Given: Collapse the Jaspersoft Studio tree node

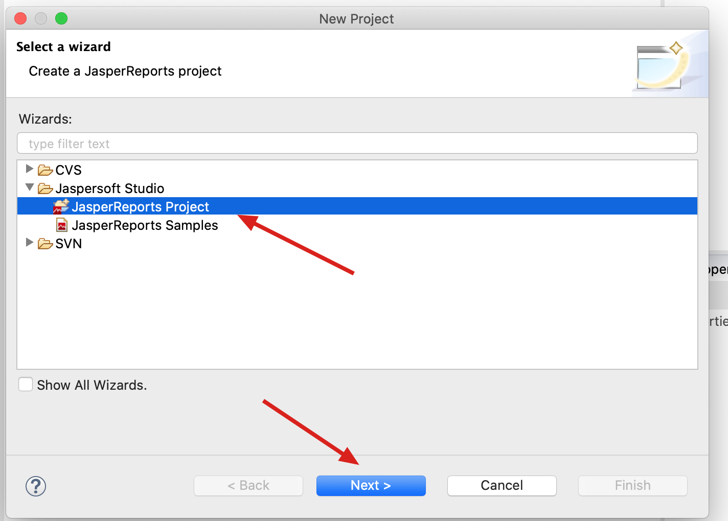Looking at the screenshot, I should pos(29,187).
